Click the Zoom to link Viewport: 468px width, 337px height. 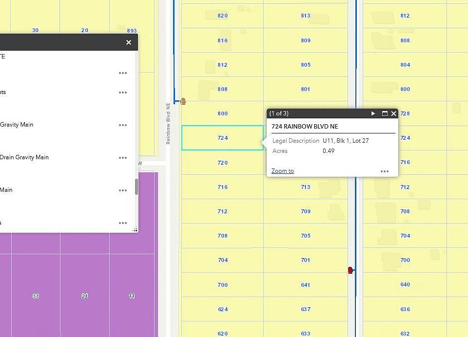tap(283, 171)
